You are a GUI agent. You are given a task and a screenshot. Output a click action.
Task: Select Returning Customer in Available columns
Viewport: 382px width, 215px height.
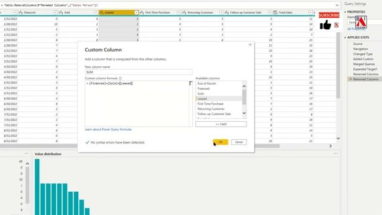211,109
